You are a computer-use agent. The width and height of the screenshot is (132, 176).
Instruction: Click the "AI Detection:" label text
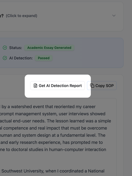tap(21, 58)
